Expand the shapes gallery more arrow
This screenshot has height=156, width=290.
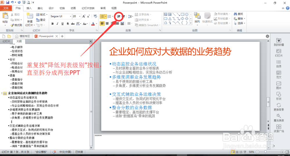coord(191,23)
